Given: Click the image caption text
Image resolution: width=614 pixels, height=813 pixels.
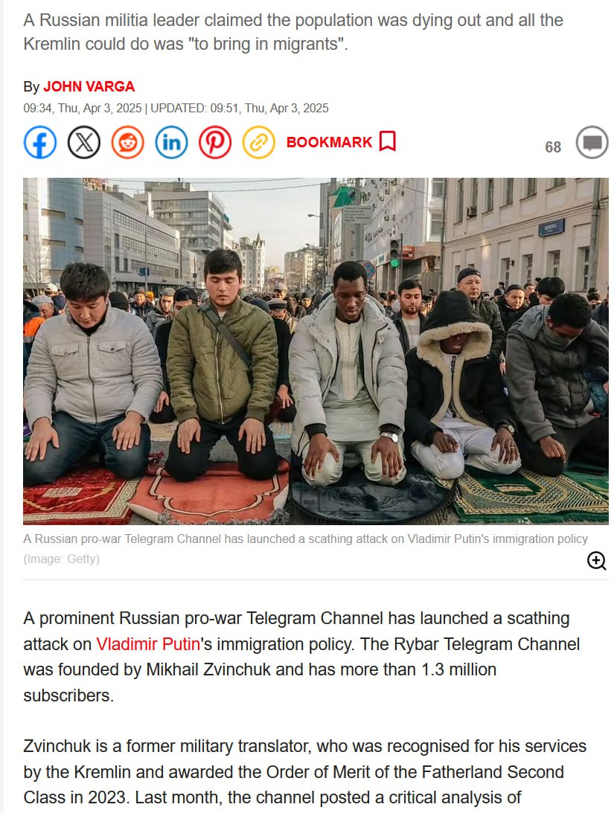Looking at the screenshot, I should click(x=305, y=539).
